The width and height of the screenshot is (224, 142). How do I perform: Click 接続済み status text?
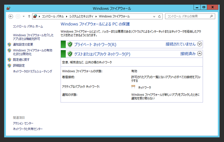188,54
